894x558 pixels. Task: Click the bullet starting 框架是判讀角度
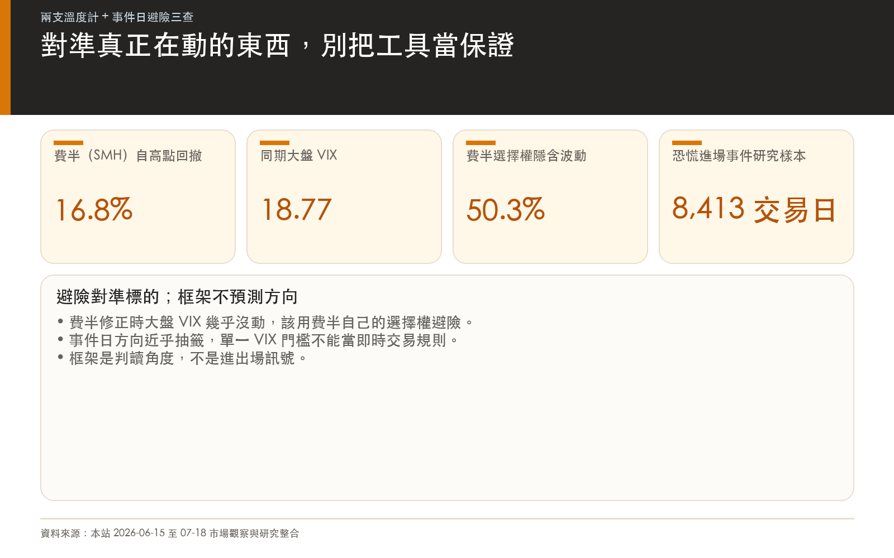pos(183,358)
